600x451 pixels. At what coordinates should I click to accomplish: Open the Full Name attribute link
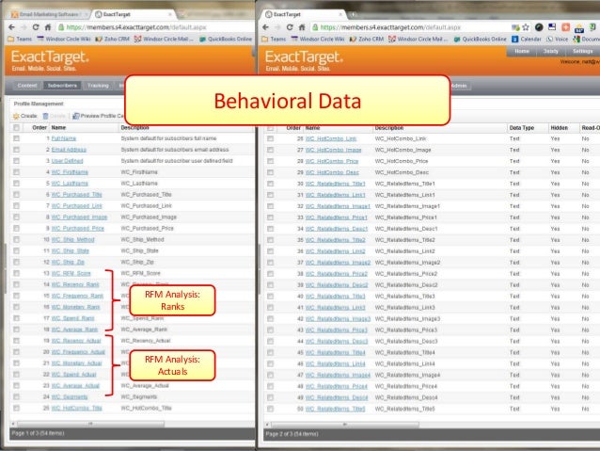point(64,138)
